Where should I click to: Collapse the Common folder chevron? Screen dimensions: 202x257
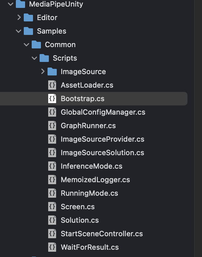coord(26,44)
